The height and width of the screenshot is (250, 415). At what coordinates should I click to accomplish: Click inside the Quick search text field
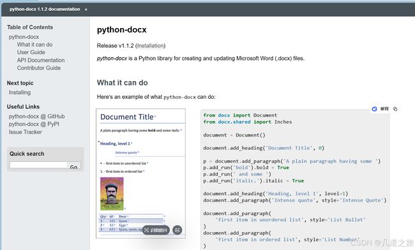[38, 165]
